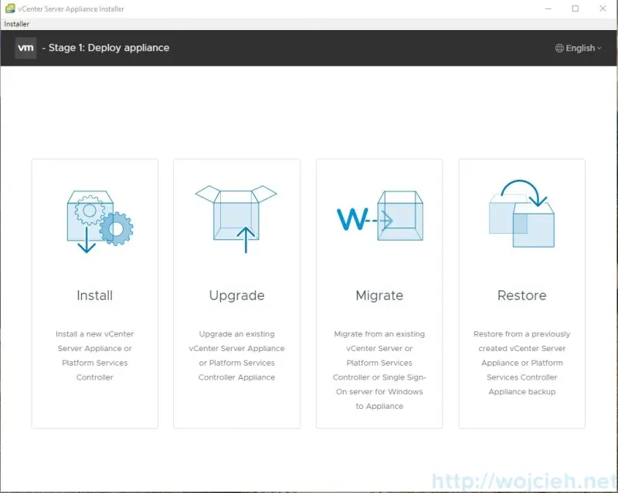Expand the language selector in the top-right
Screen dimensions: 618x493
coord(578,48)
